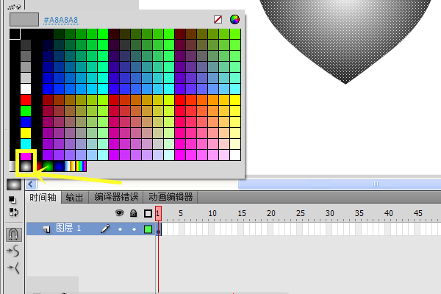This screenshot has width=441, height=294.
Task: Click frame number 20 on timeline ruler
Action: [271, 213]
